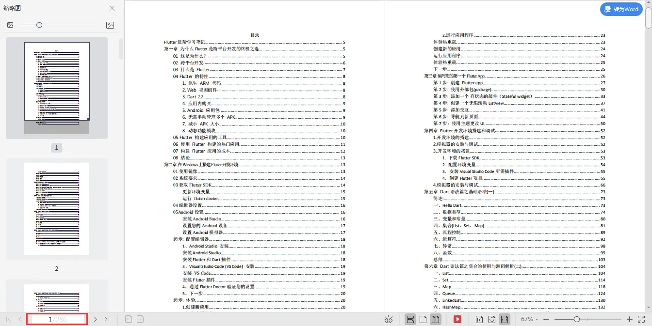Switch to single page view
The width and height of the screenshot is (652, 326).
[423, 319]
